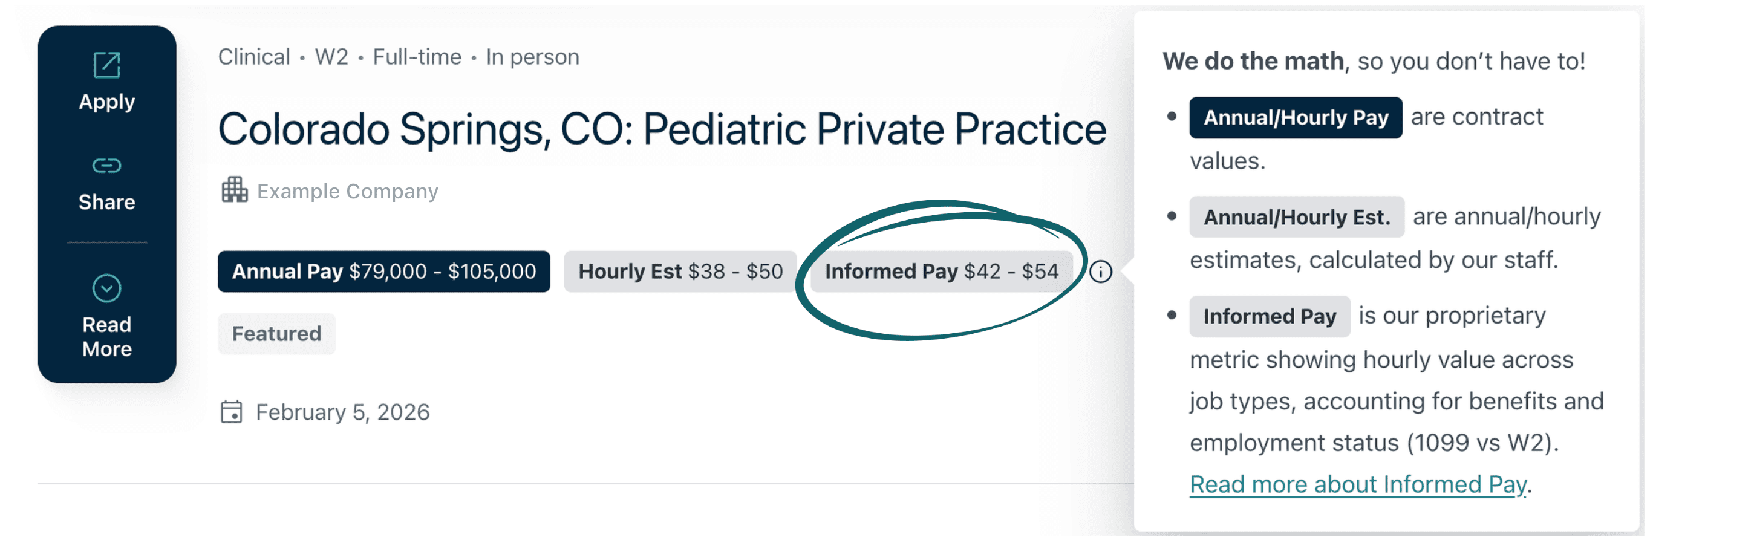Click the Full-time label
The width and height of the screenshot is (1754, 543).
[x=417, y=57]
